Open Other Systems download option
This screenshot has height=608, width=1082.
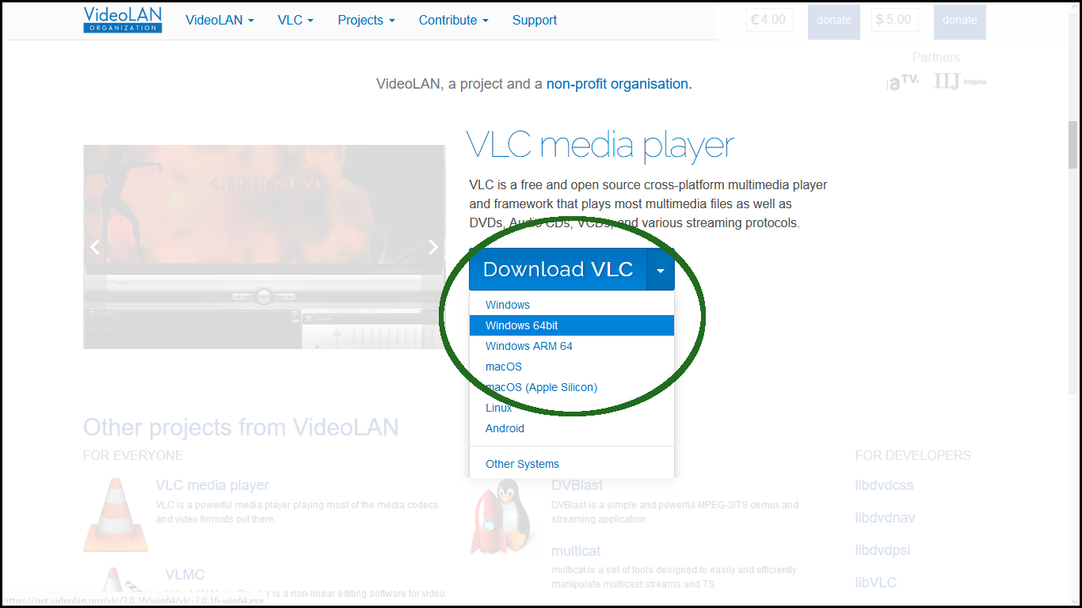(x=572, y=464)
